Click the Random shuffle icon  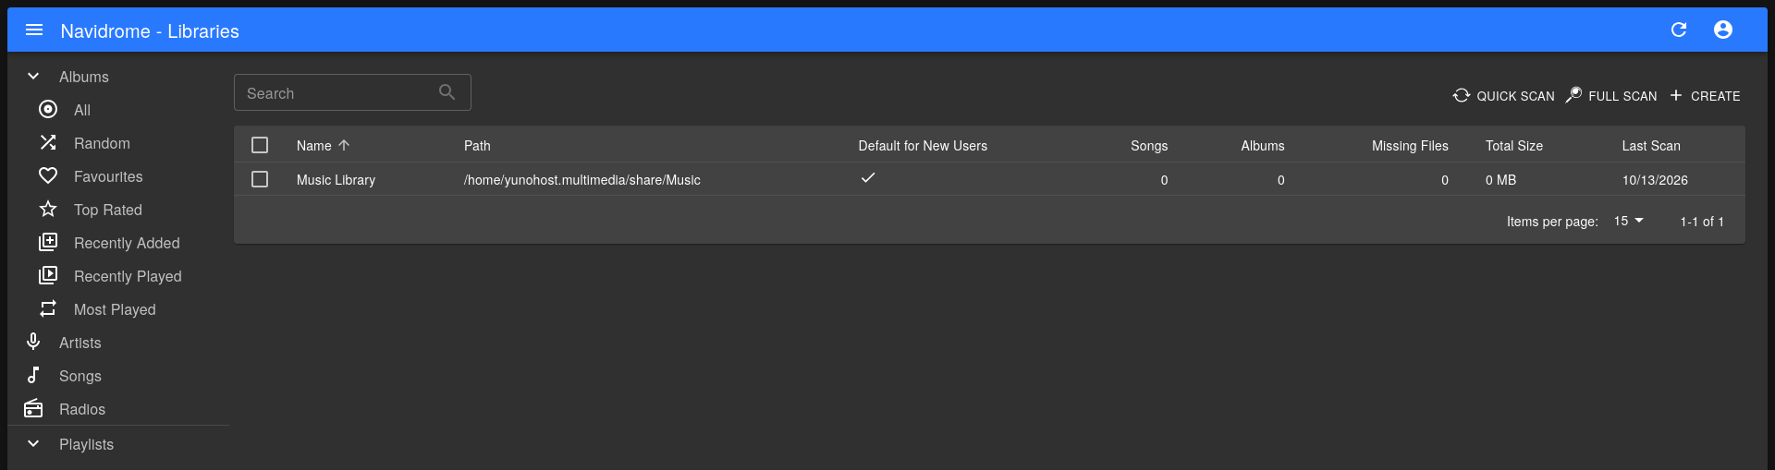48,143
